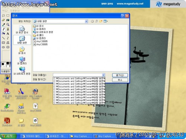Open the Views menu dropdown in dialog
The height and width of the screenshot is (139, 186).
coord(106,21)
